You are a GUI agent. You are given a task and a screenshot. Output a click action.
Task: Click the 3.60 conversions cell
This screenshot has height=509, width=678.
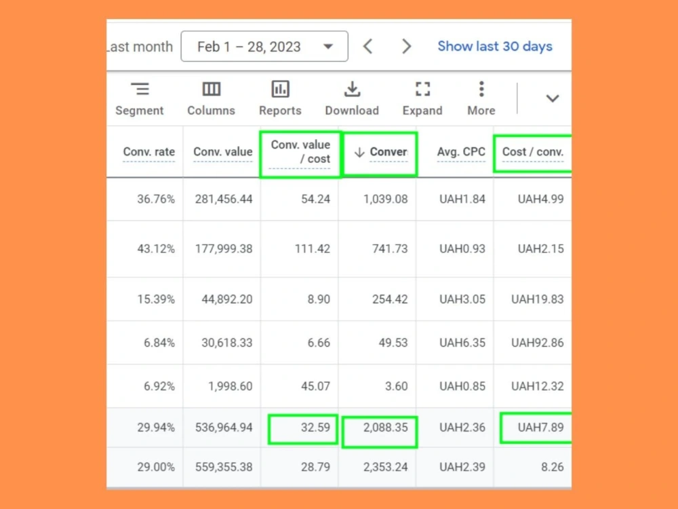coord(397,386)
